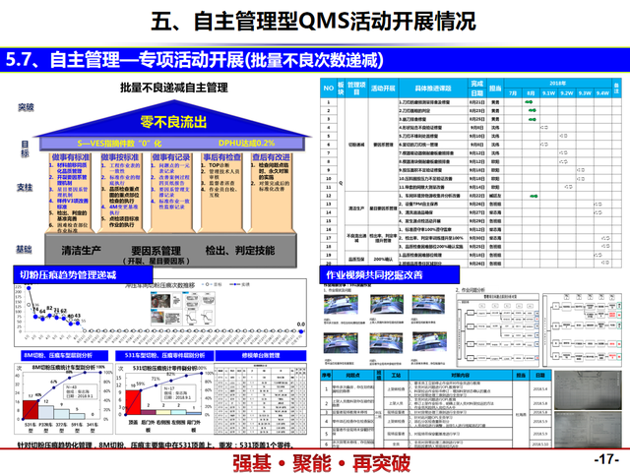Click the 具体推进课题 column header
630x473 pixels.
tap(433, 88)
